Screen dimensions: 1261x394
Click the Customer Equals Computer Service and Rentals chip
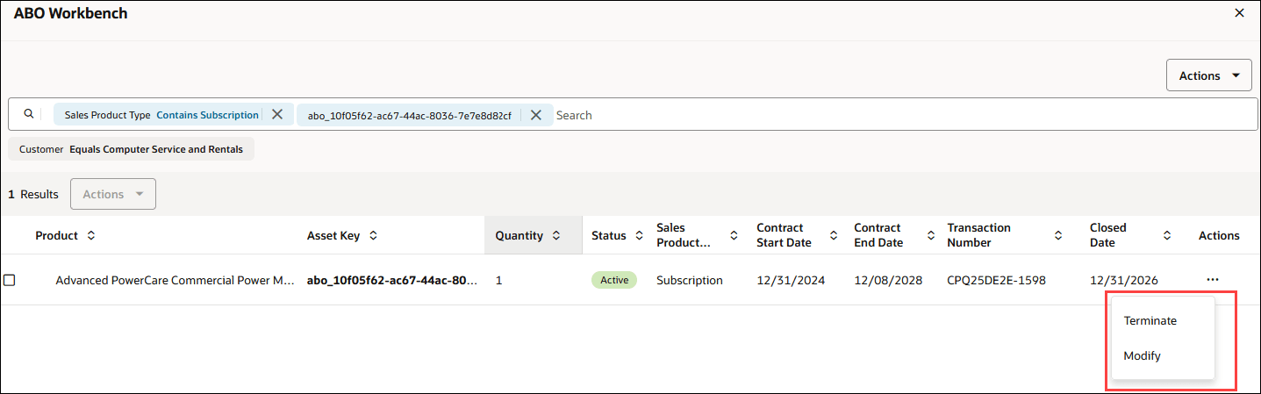(132, 149)
